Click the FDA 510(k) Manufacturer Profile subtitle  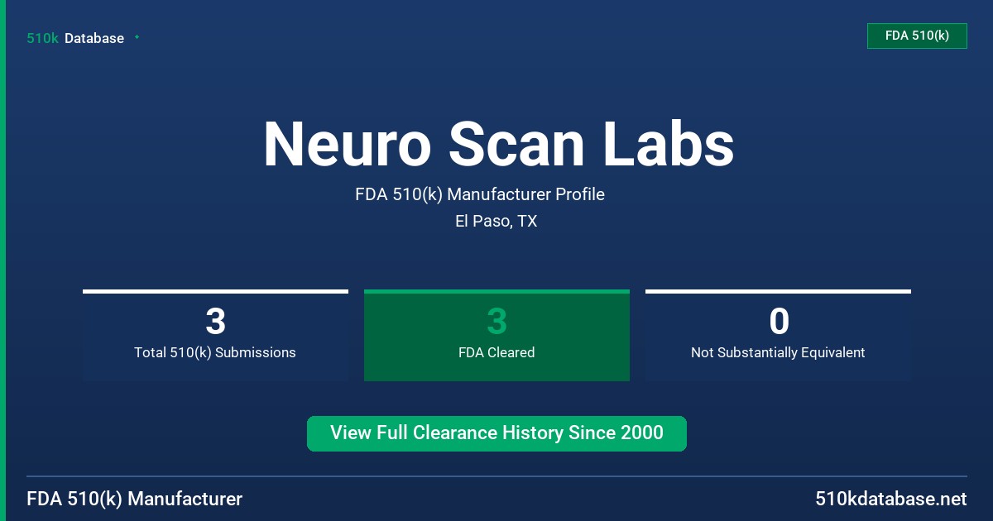tap(480, 194)
